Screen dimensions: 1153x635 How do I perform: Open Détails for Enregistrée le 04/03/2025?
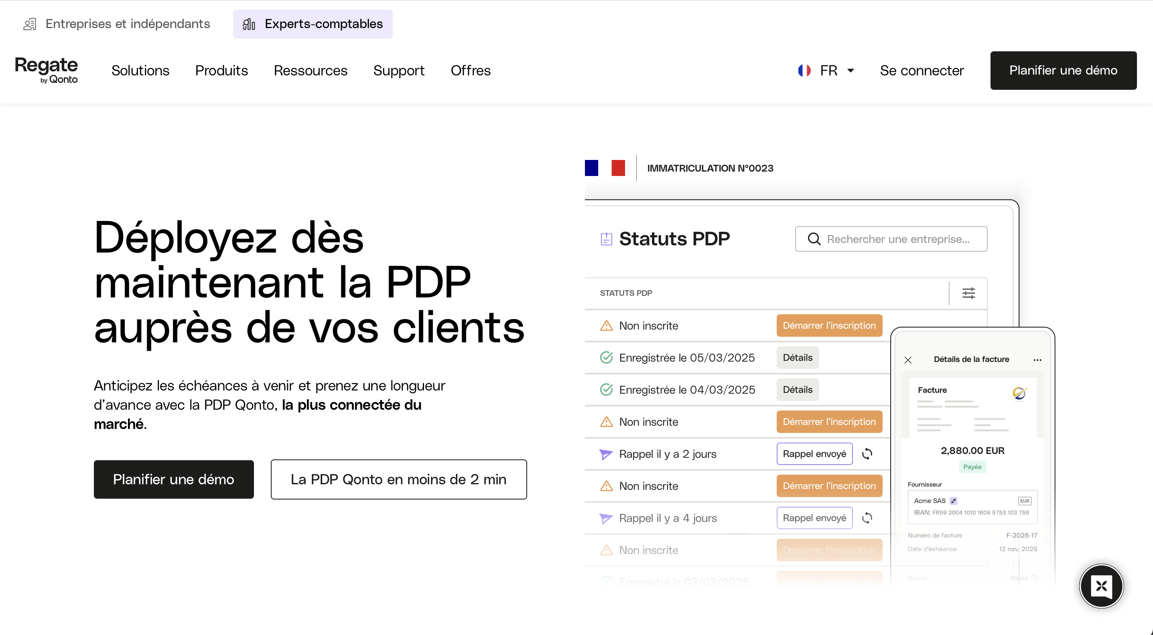(797, 390)
